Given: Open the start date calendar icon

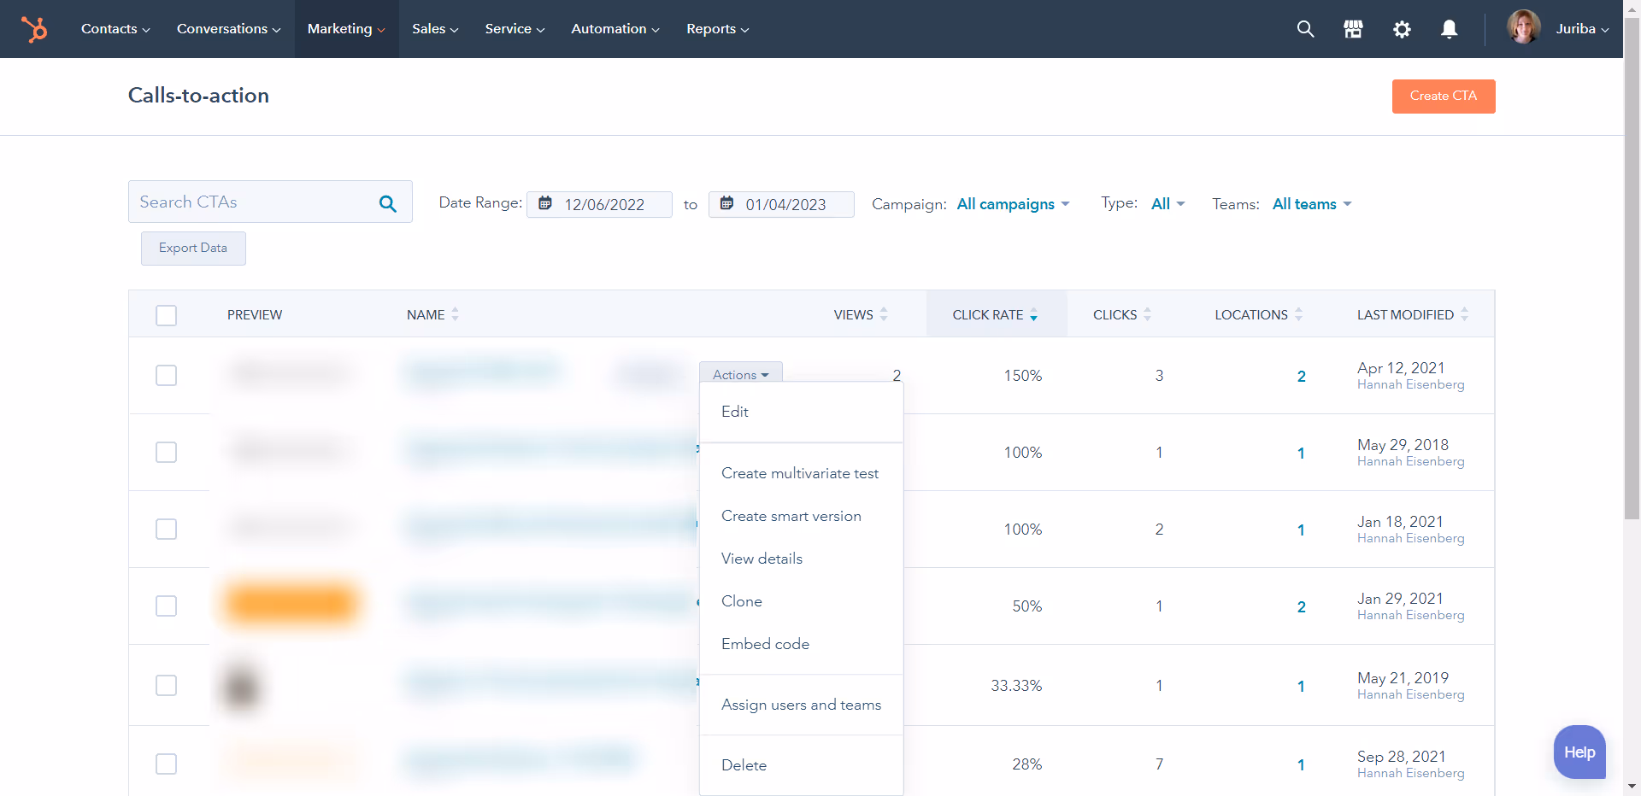Looking at the screenshot, I should (x=545, y=204).
